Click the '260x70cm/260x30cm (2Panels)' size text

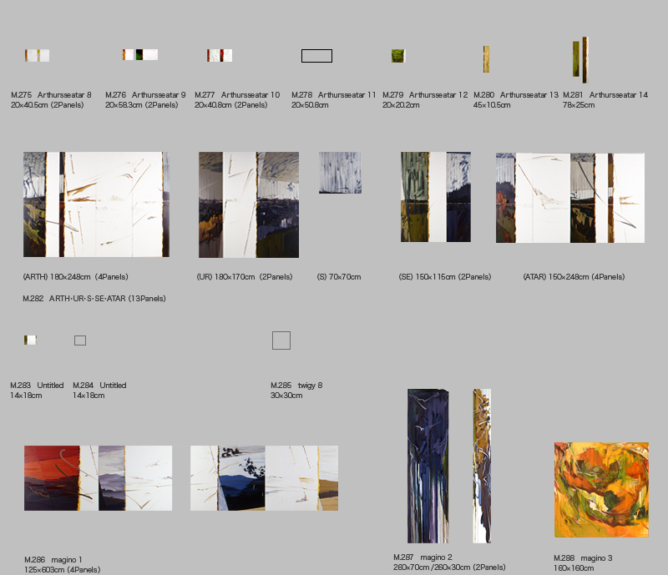(x=449, y=567)
